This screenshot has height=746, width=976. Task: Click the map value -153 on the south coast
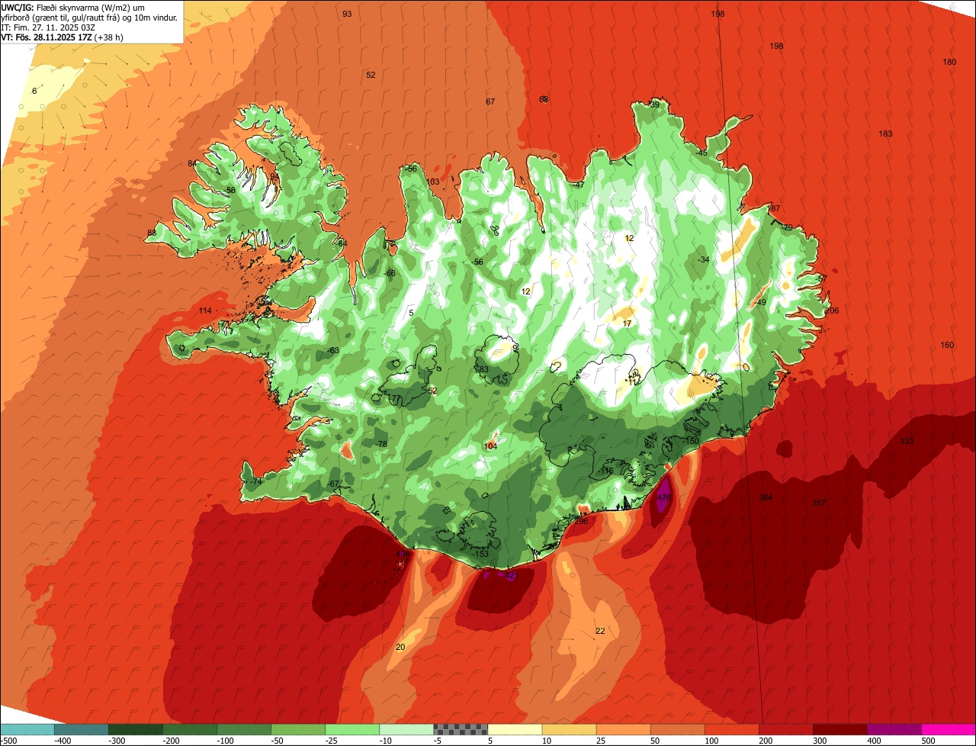coord(480,554)
